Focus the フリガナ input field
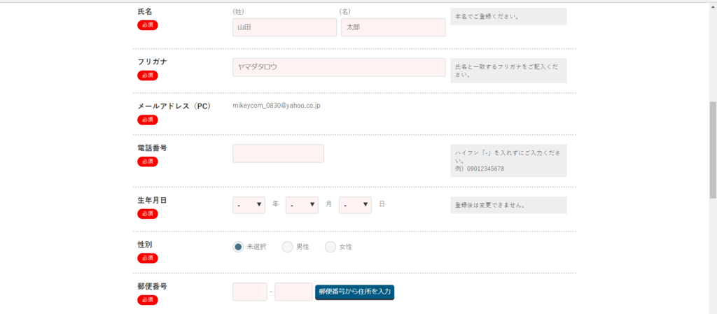The width and height of the screenshot is (717, 314). coord(339,67)
